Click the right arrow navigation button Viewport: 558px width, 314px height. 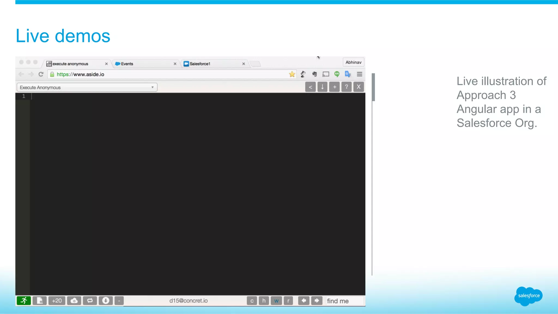point(317,301)
